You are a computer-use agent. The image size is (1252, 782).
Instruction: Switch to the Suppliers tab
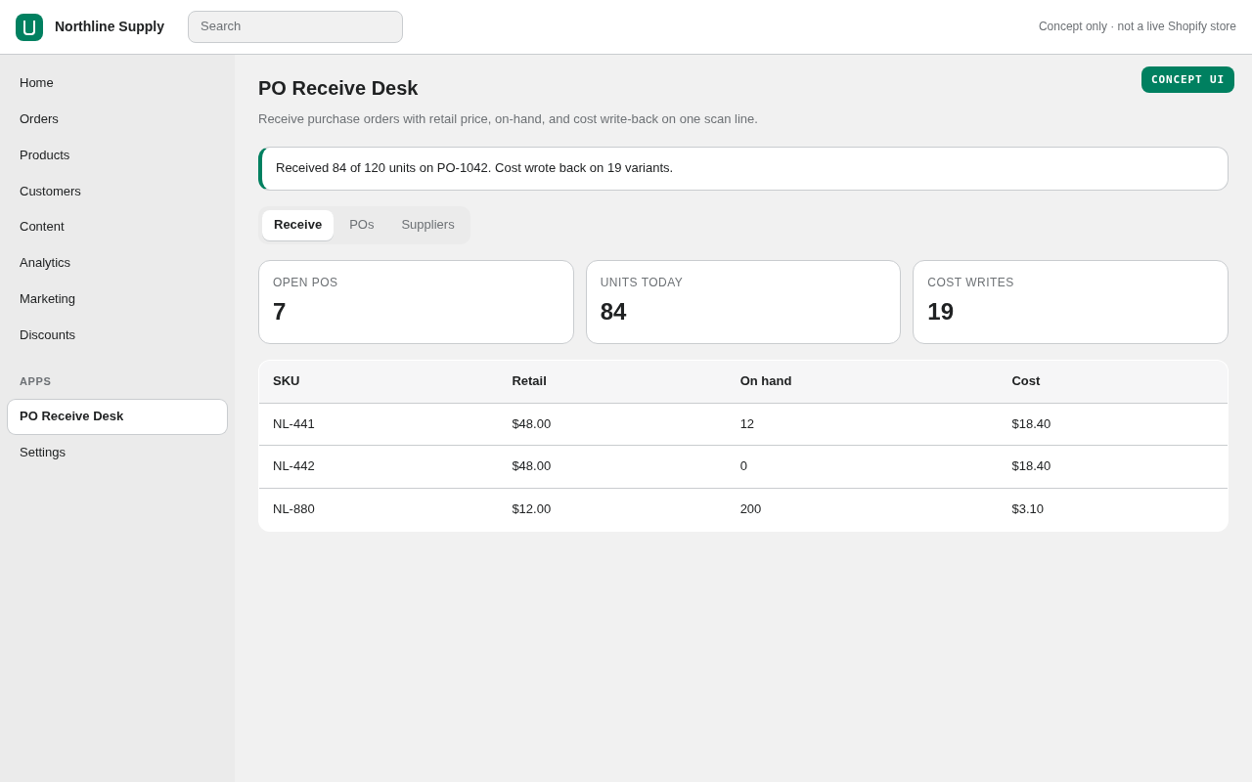[x=427, y=225]
